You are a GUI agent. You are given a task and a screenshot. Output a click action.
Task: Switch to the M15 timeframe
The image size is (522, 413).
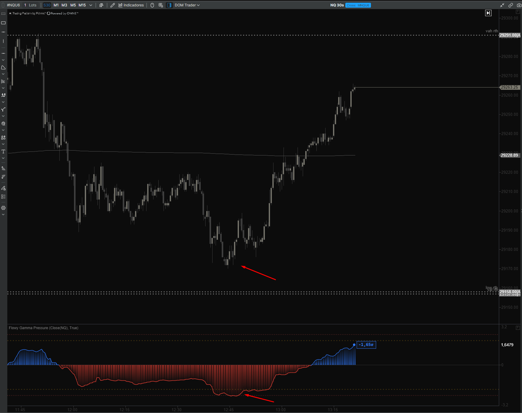point(82,5)
